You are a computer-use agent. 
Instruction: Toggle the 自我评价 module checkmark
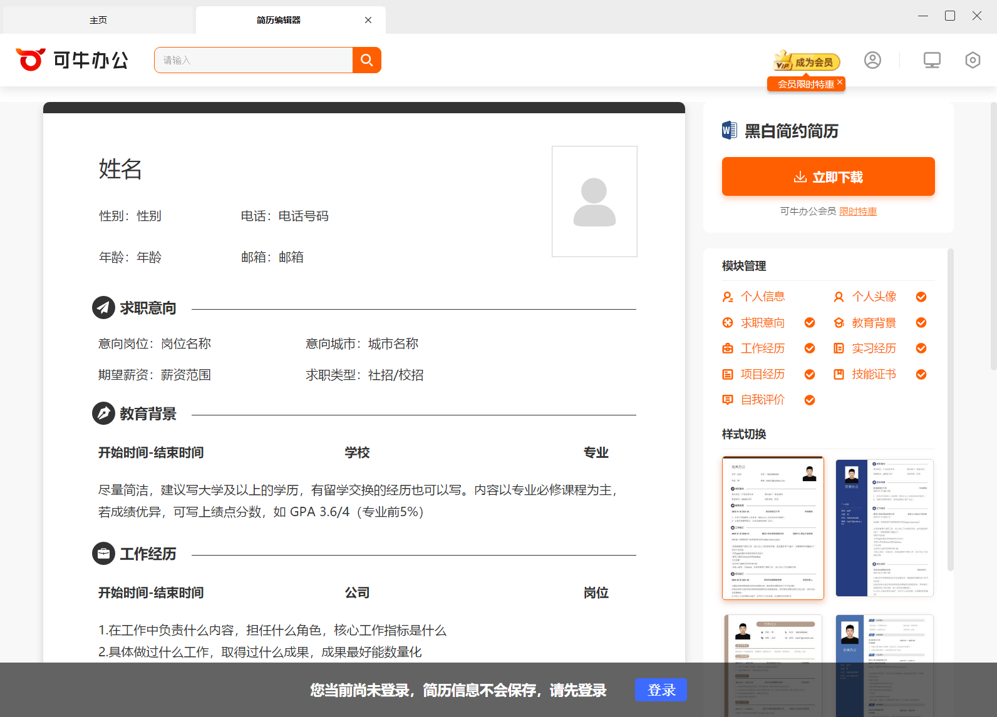coord(810,400)
